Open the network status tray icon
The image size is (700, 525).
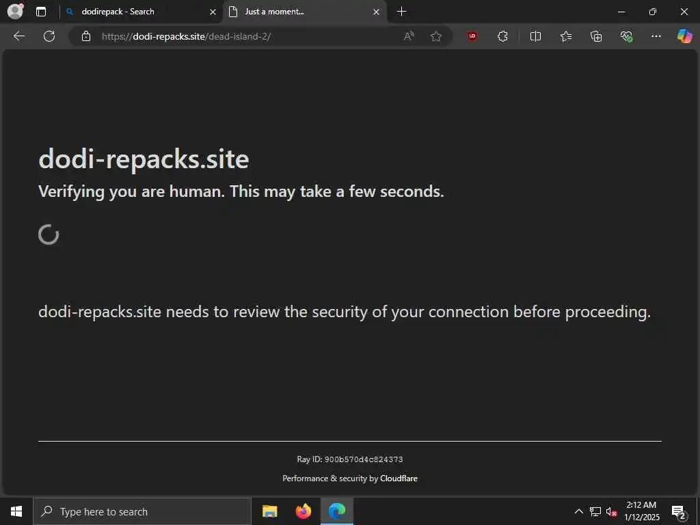click(595, 511)
